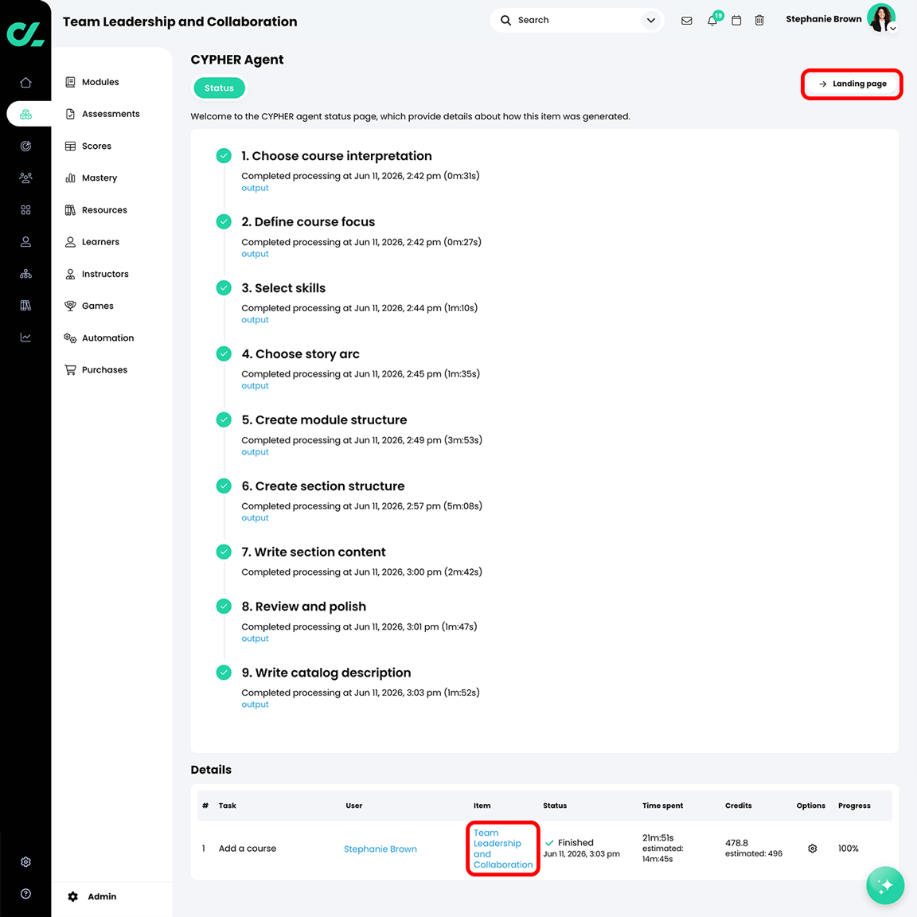Open Resources in the course menu
This screenshot has width=917, height=917.
click(104, 210)
